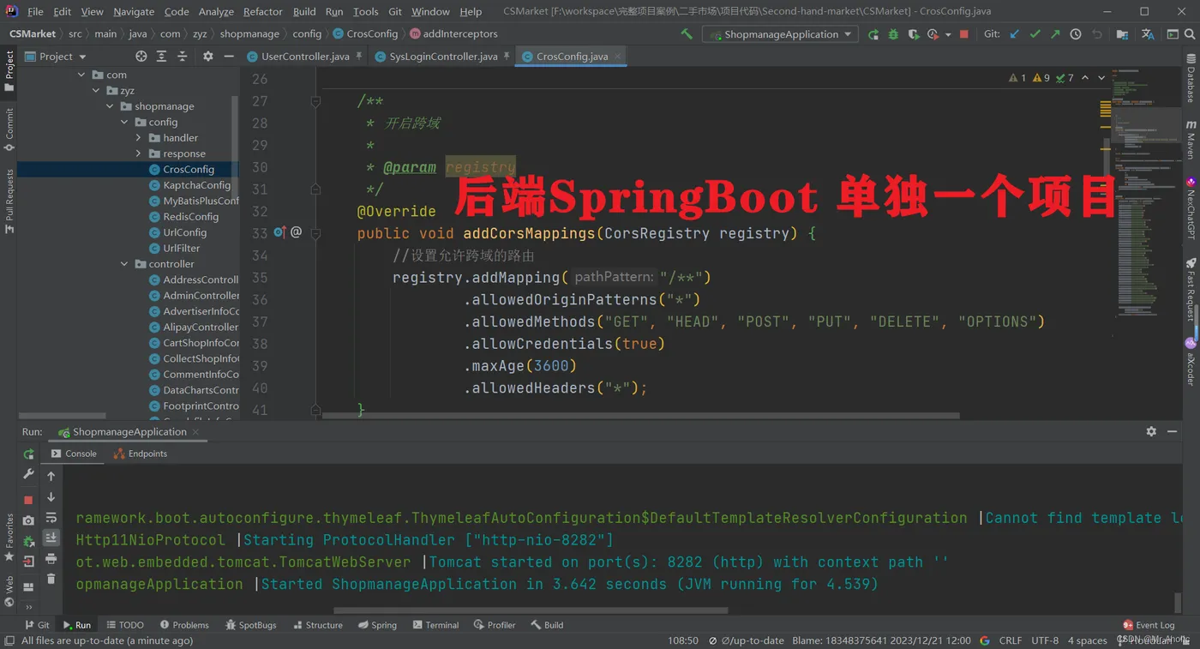The width and height of the screenshot is (1200, 649).
Task: Click Git update project blue arrow
Action: (x=1016, y=34)
